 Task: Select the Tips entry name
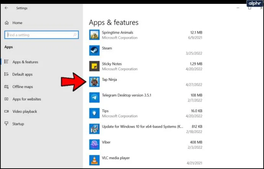tap(105, 111)
